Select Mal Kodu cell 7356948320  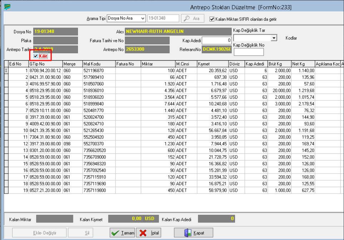99,164
